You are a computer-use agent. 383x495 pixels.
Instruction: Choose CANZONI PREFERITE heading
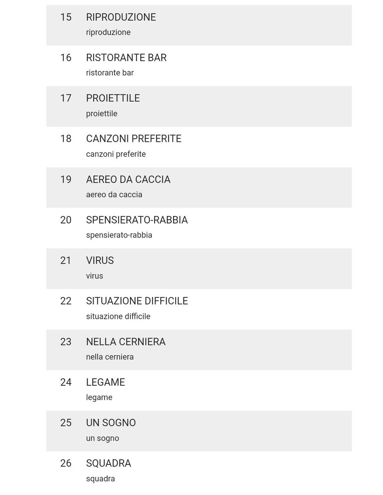(134, 139)
